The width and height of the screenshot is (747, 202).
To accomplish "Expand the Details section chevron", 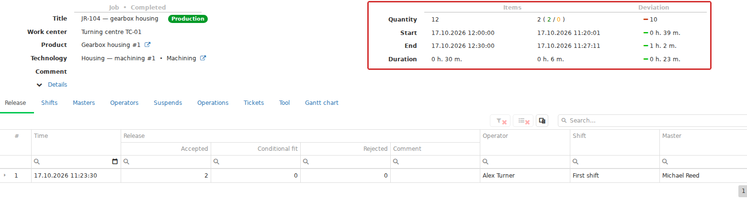I will pyautogui.click(x=39, y=85).
